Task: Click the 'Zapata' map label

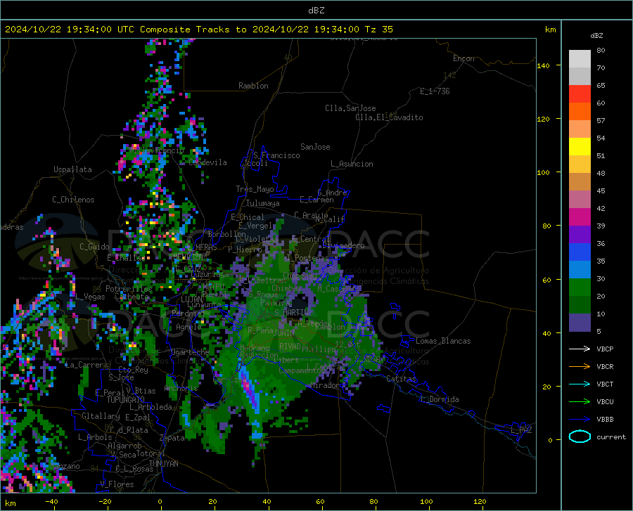Action: [x=172, y=438]
